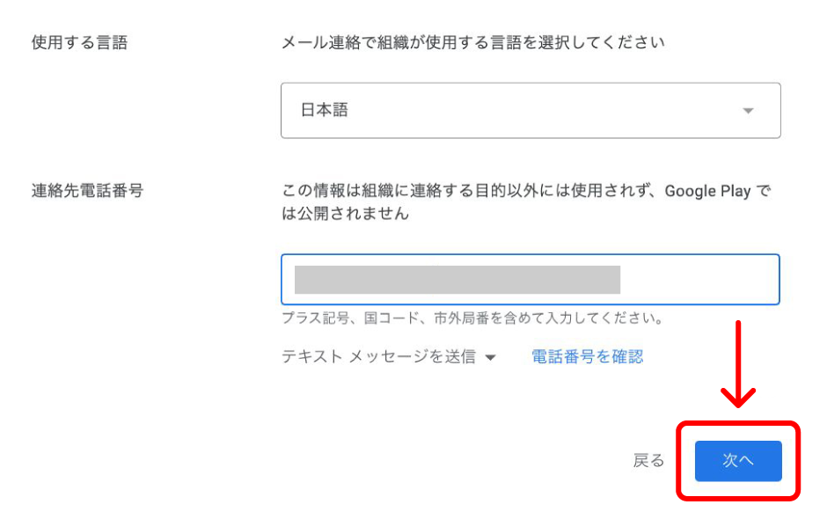The width and height of the screenshot is (827, 519).
Task: Click the small triangle beside テキスト メッセージを送信
Action: click(x=491, y=357)
